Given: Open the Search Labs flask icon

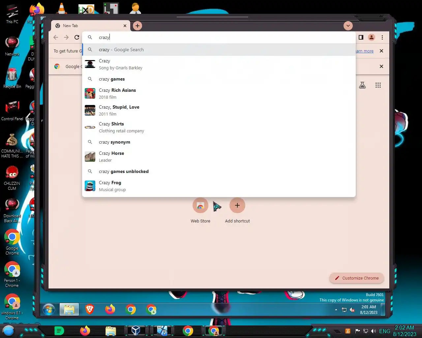Looking at the screenshot, I should (x=362, y=85).
